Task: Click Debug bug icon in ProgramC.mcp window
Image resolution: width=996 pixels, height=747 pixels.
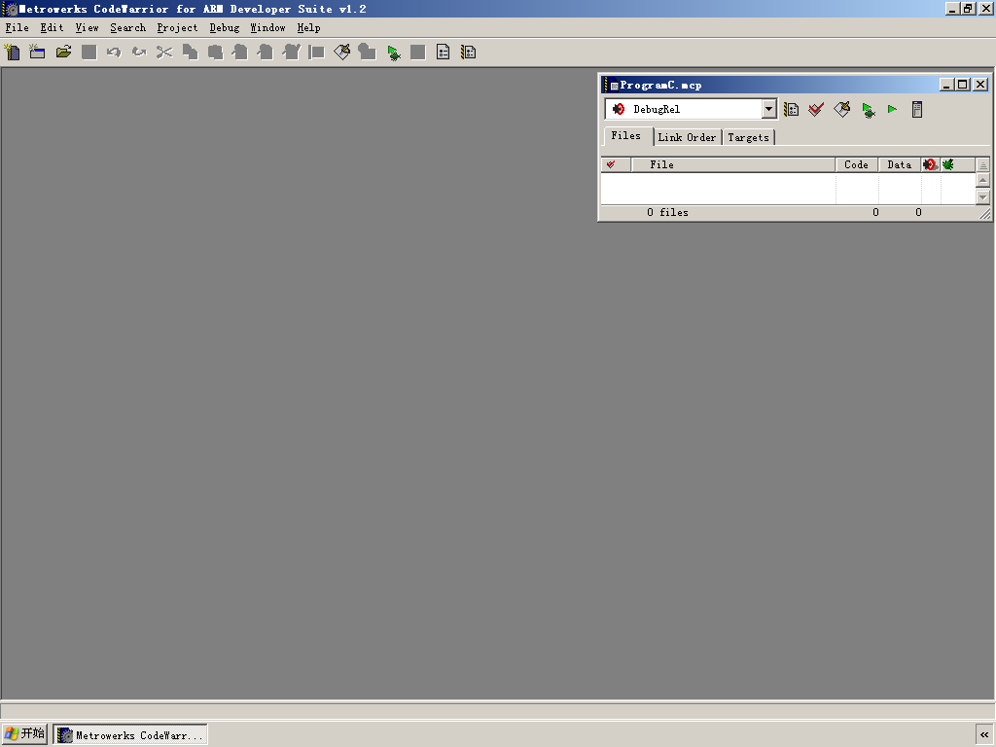Action: click(868, 110)
